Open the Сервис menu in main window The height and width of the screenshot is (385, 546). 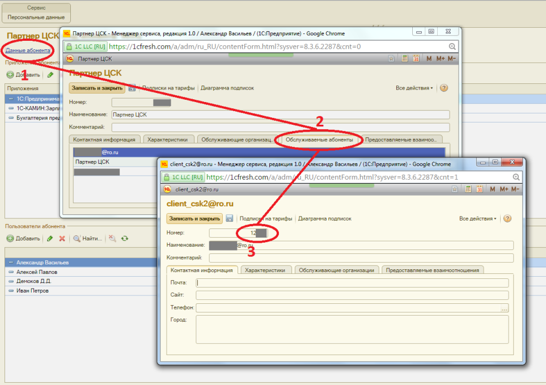[36, 8]
